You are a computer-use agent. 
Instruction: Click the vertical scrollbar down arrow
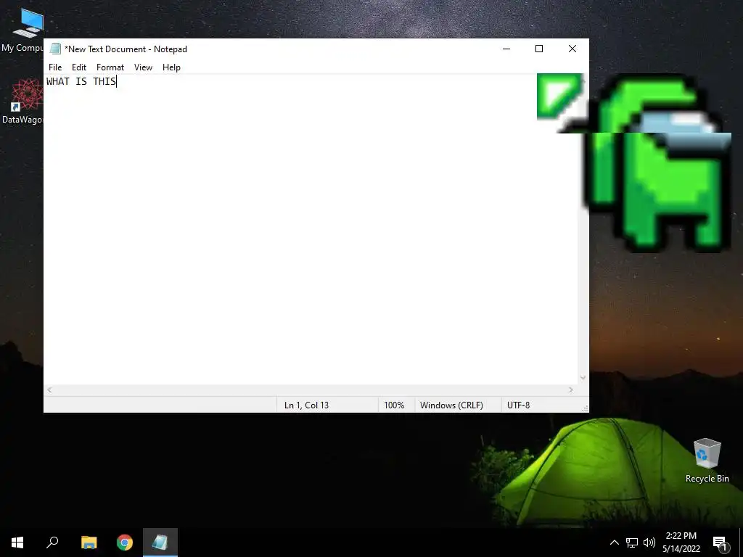tap(583, 377)
